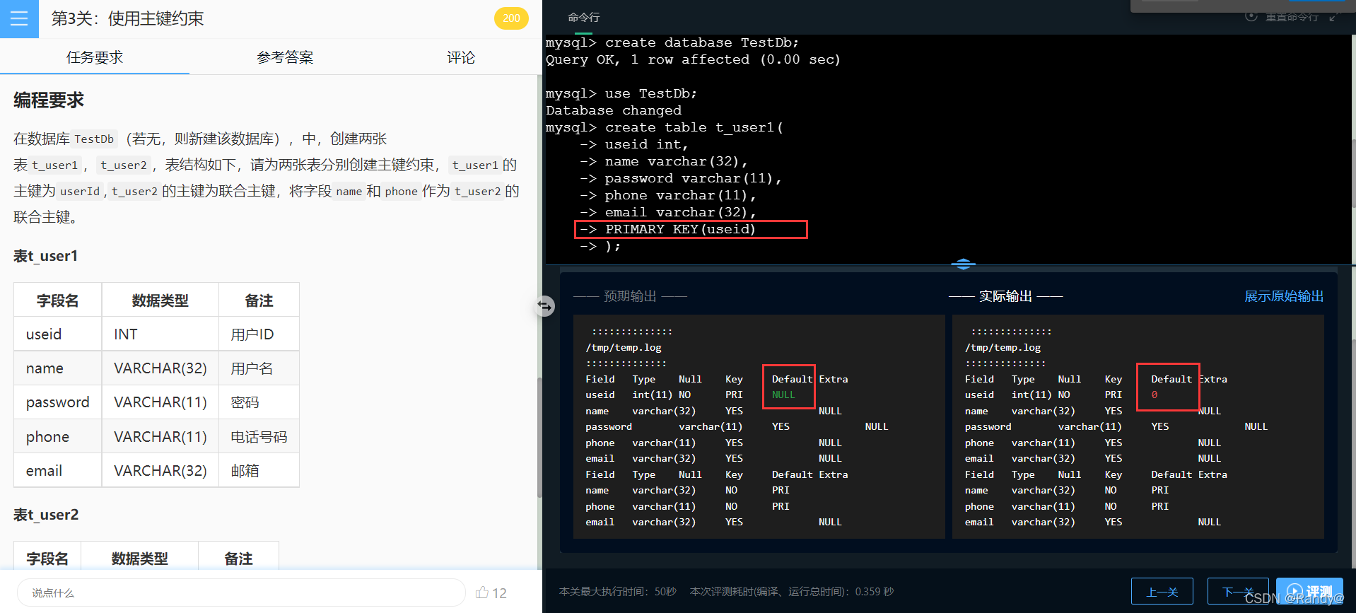Click the 第3关：使用主键约束 title
The width and height of the screenshot is (1356, 613).
tap(127, 18)
